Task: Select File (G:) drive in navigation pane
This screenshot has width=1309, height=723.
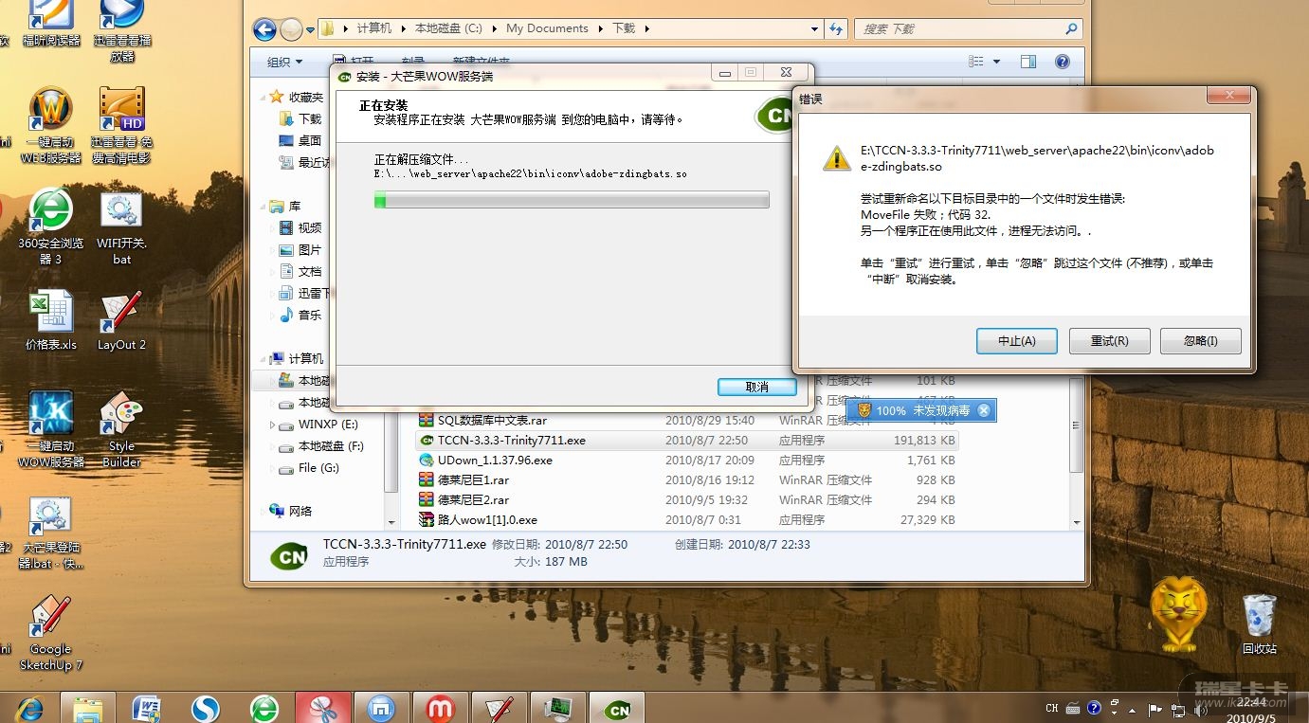Action: click(309, 468)
